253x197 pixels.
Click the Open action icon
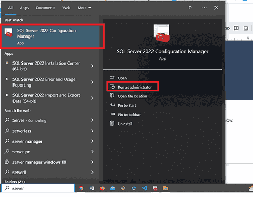[112, 78]
